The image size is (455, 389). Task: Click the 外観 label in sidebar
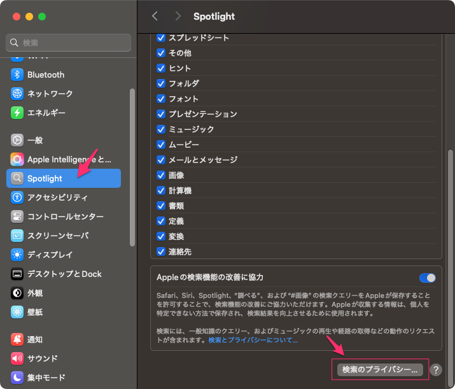tap(35, 293)
